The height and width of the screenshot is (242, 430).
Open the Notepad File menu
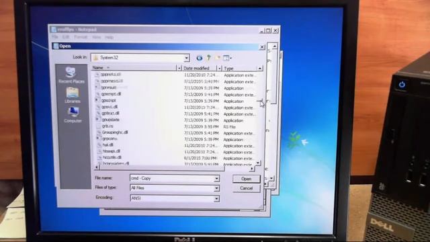coord(55,37)
